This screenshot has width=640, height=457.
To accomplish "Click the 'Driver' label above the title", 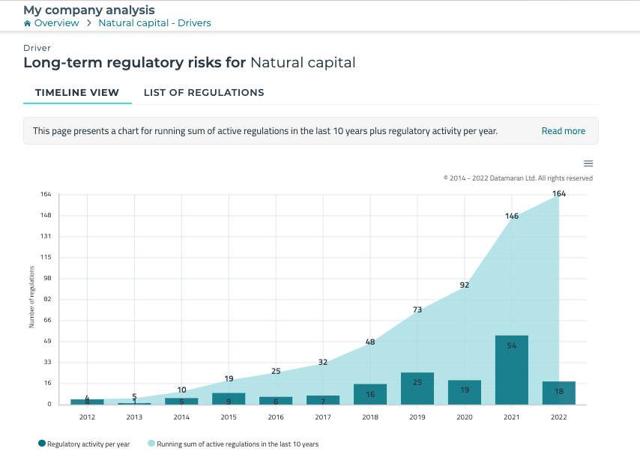I will click(36, 47).
